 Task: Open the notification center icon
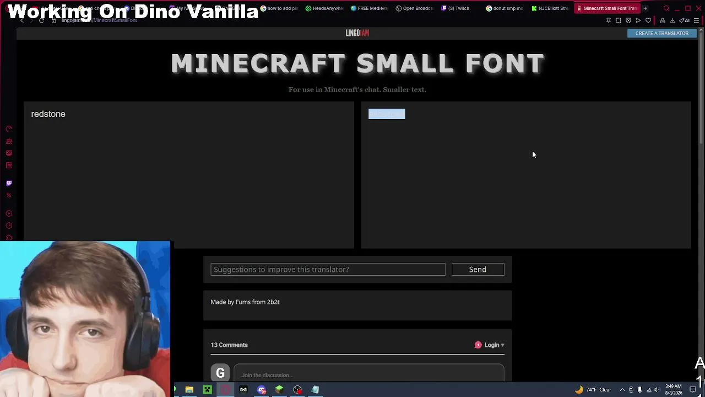click(x=693, y=390)
